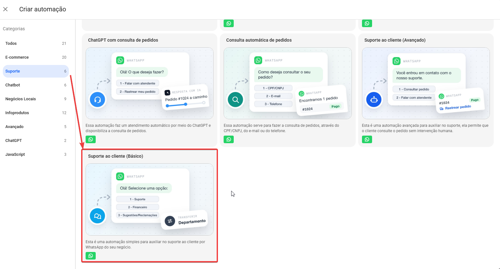Image resolution: width=500 pixels, height=269 pixels.
Task: Click the title 'Suporte ao cliente (Básico)'
Action: (116, 156)
